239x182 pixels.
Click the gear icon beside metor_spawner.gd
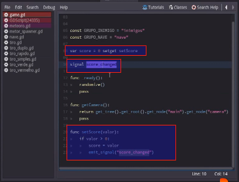(x=6, y=32)
